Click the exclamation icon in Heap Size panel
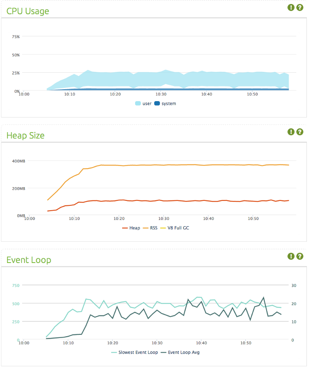The height and width of the screenshot is (369, 310). pos(291,132)
